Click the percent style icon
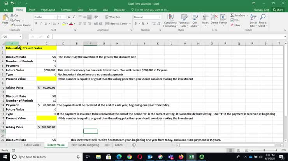Screen dimensions: 288x161 coord(143,24)
